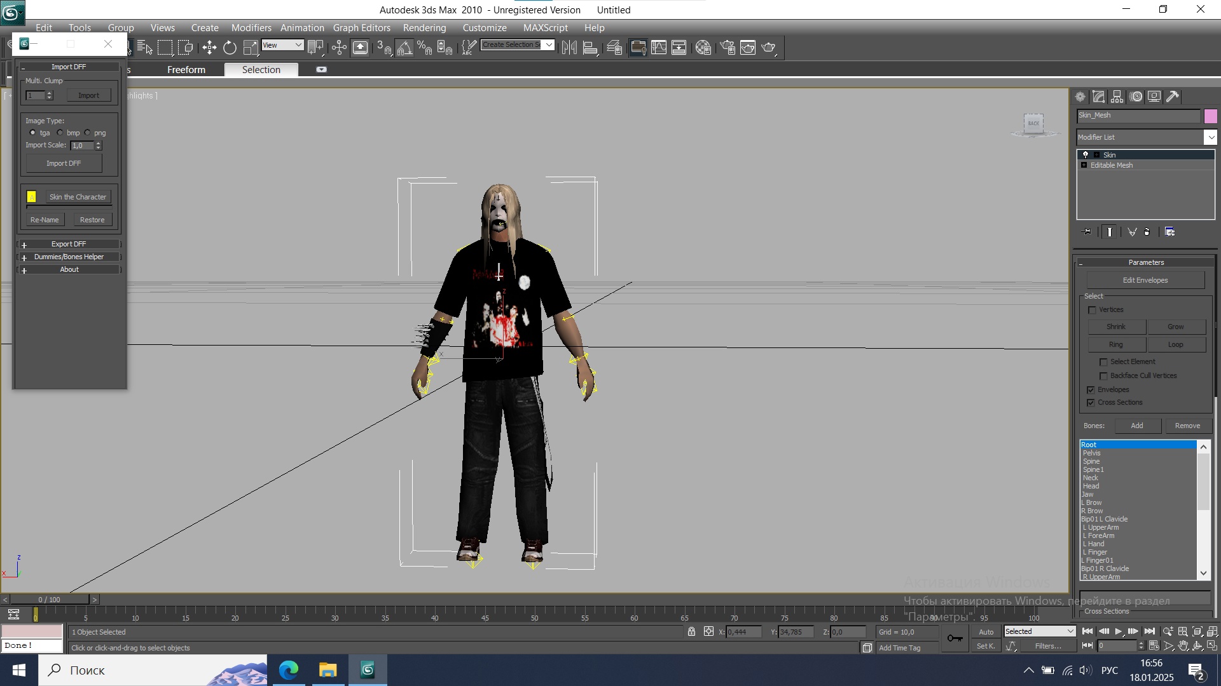Open the Modifier List dropdown
Image resolution: width=1221 pixels, height=686 pixels.
pos(1210,137)
